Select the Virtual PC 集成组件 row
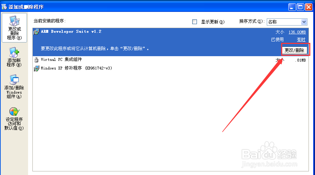The height and width of the screenshot is (175, 315). [171, 60]
